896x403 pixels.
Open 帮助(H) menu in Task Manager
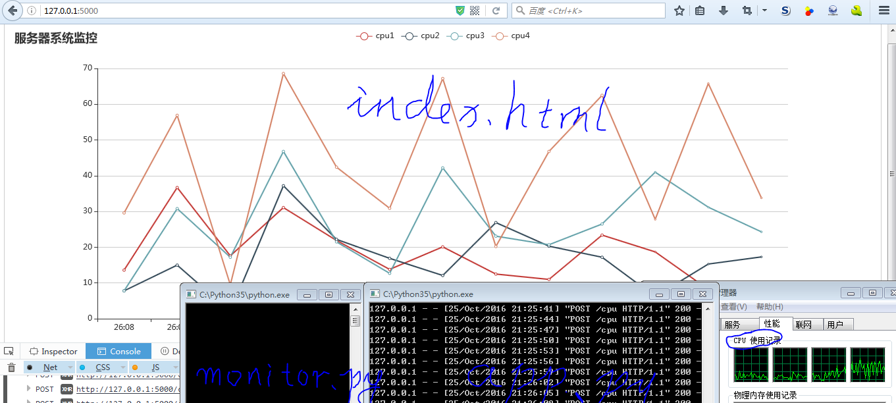(770, 307)
